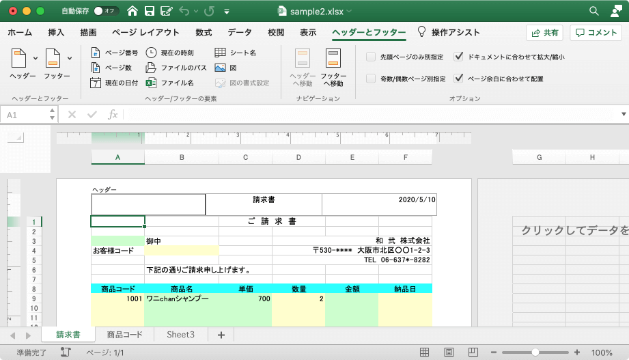The image size is (629, 360).
Task: Insert ページ数 page count element
Action: (x=111, y=68)
